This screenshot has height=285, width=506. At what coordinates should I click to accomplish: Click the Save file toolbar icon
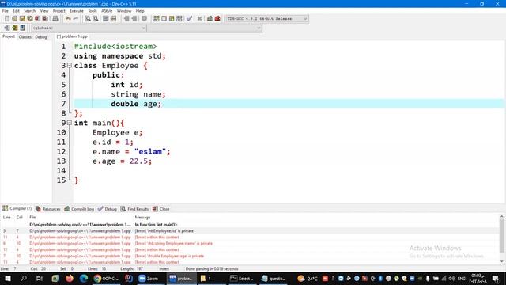22,19
